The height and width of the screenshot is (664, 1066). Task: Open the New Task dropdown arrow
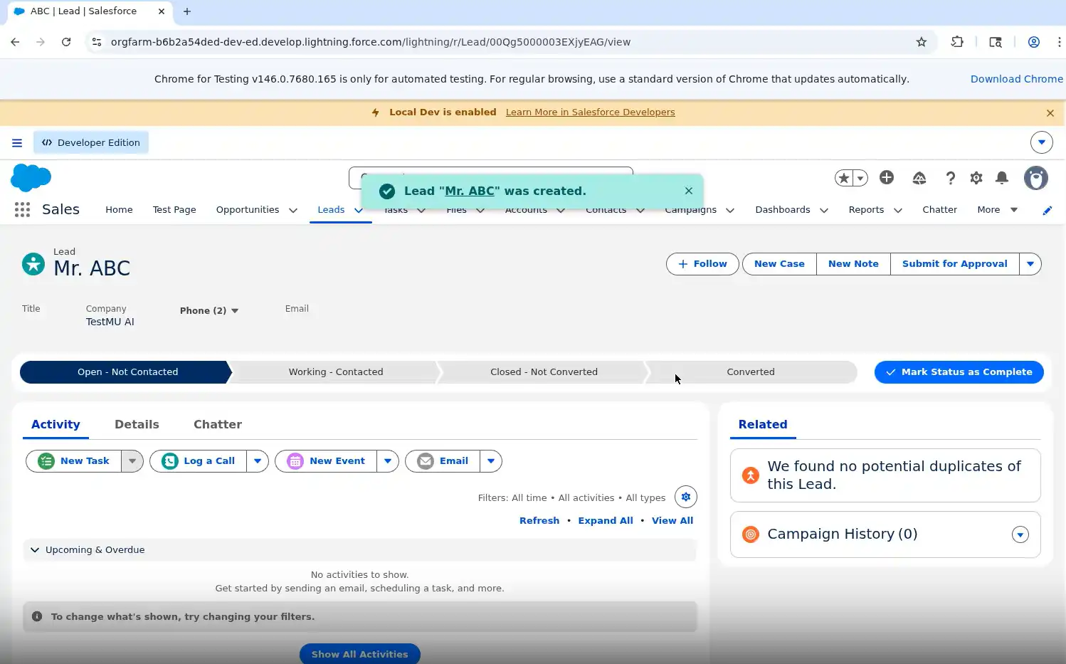(132, 461)
